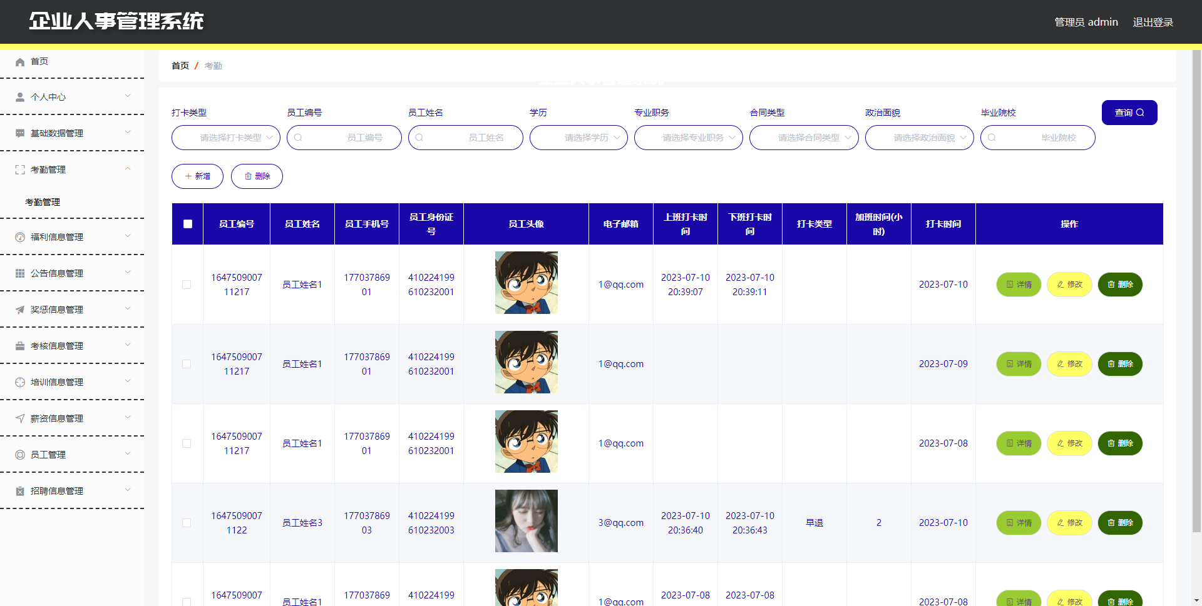Check the row with 上班打卡 2023-07-10 20:39:07
Image resolution: width=1202 pixels, height=606 pixels.
click(187, 285)
